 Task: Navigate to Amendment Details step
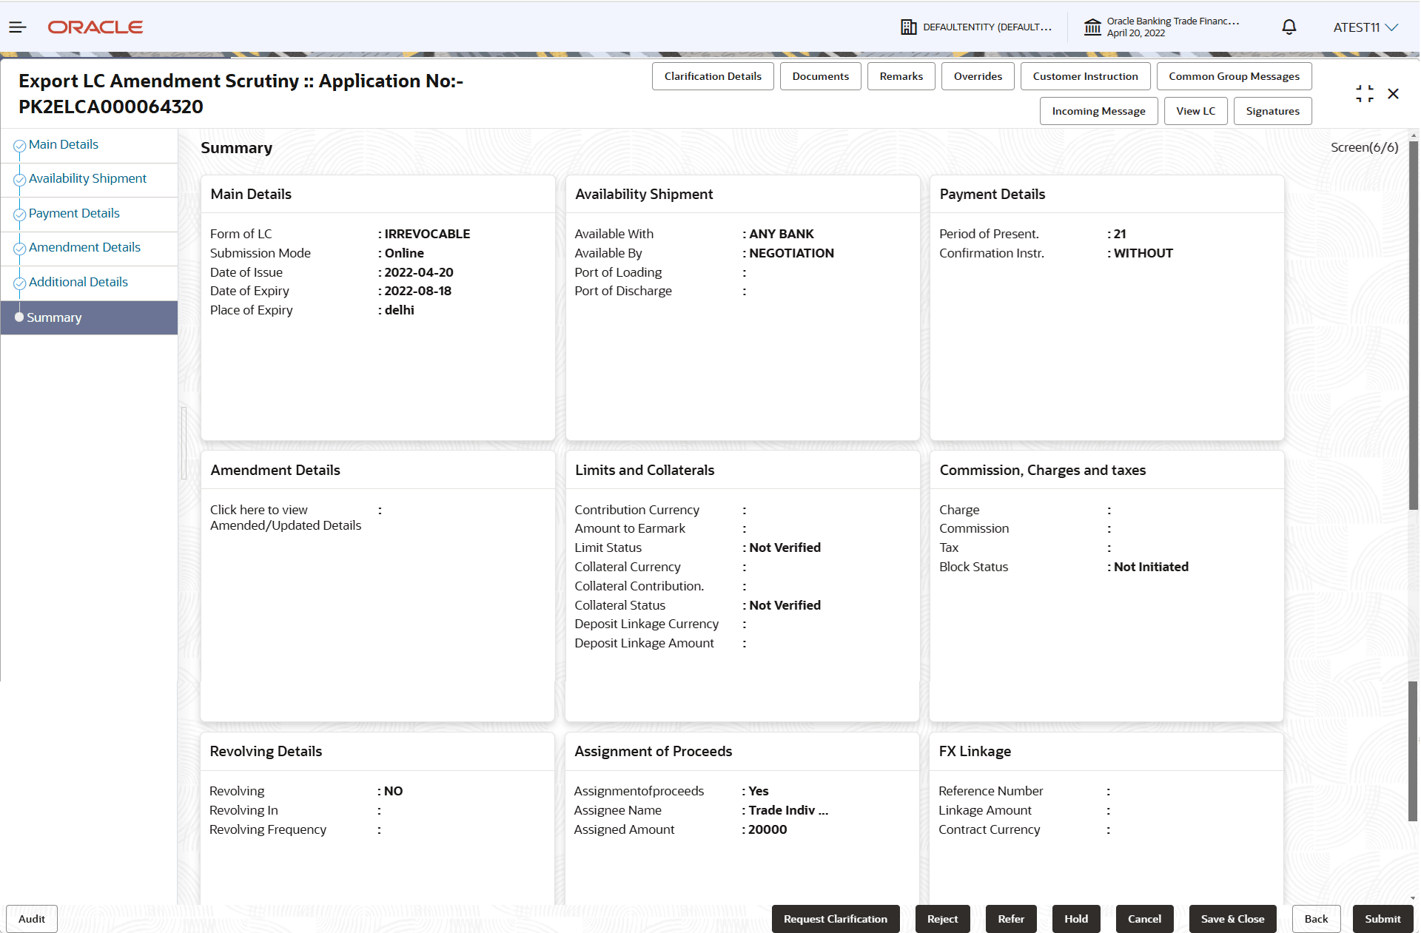coord(84,247)
